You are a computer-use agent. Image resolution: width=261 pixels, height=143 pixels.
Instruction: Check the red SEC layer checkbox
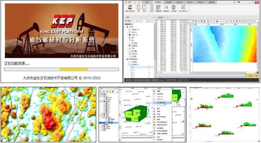pyautogui.click(x=103, y=96)
